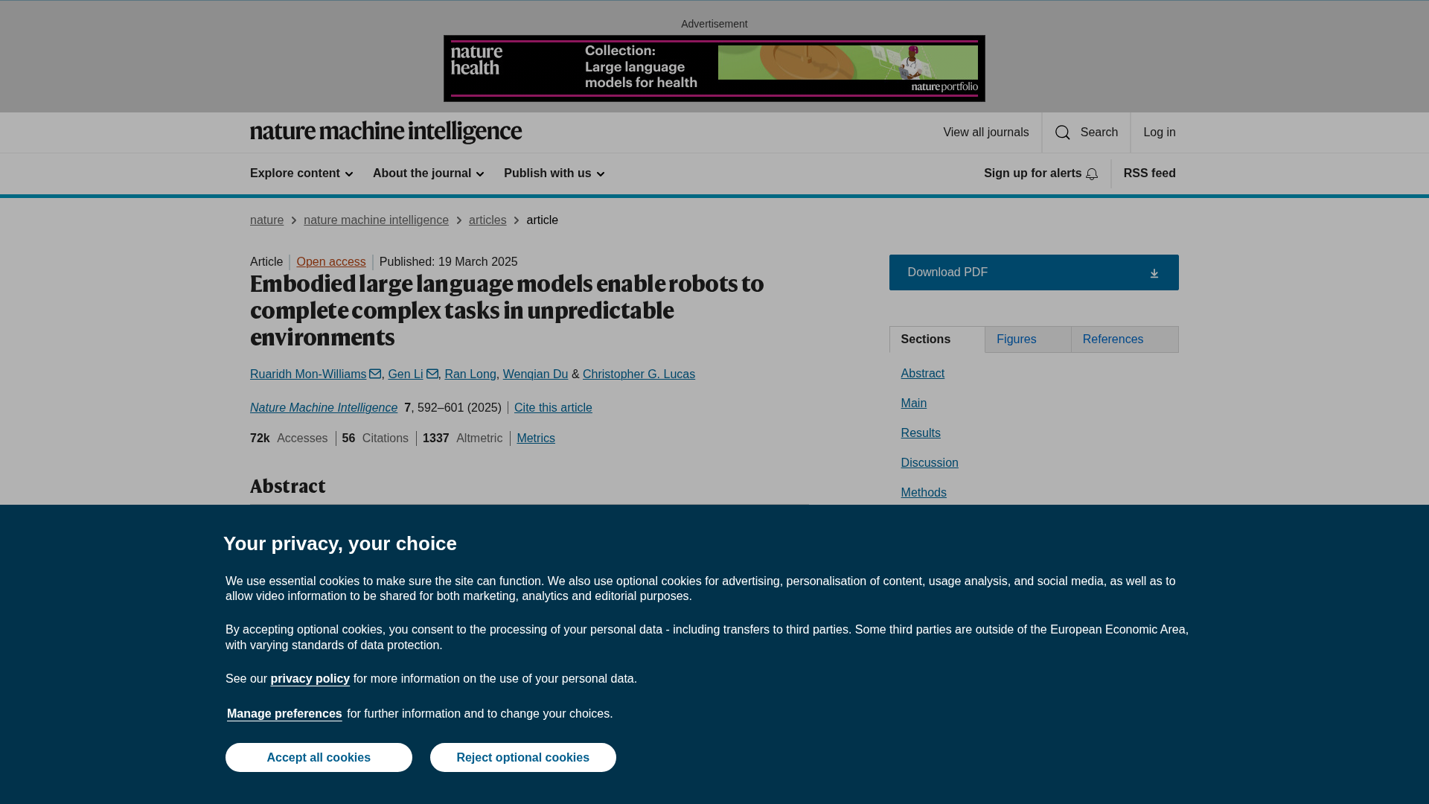1429x804 pixels.
Task: Click the alerts bell icon
Action: (x=1092, y=174)
